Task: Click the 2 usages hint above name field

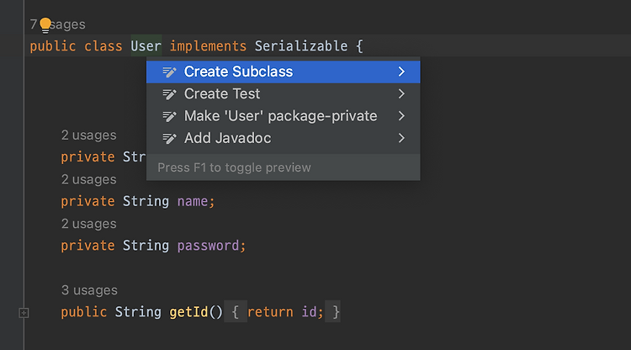Action: click(88, 179)
